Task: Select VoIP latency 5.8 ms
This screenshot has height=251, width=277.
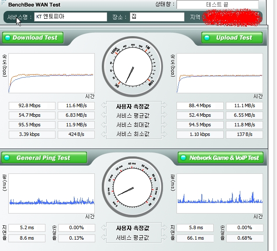Action: click(x=195, y=228)
